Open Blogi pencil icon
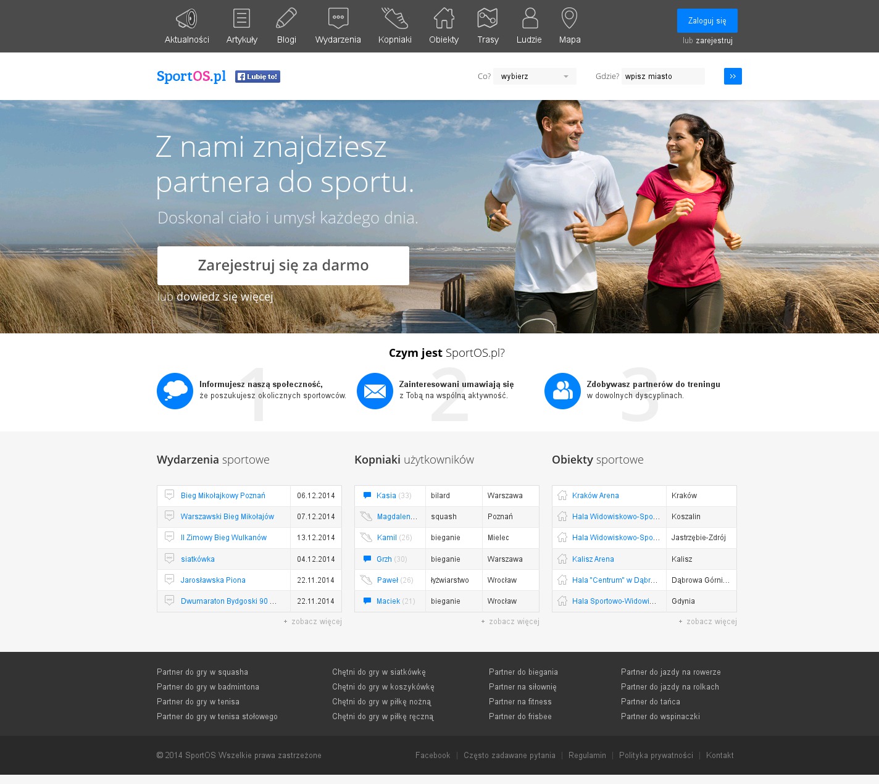 pos(286,19)
